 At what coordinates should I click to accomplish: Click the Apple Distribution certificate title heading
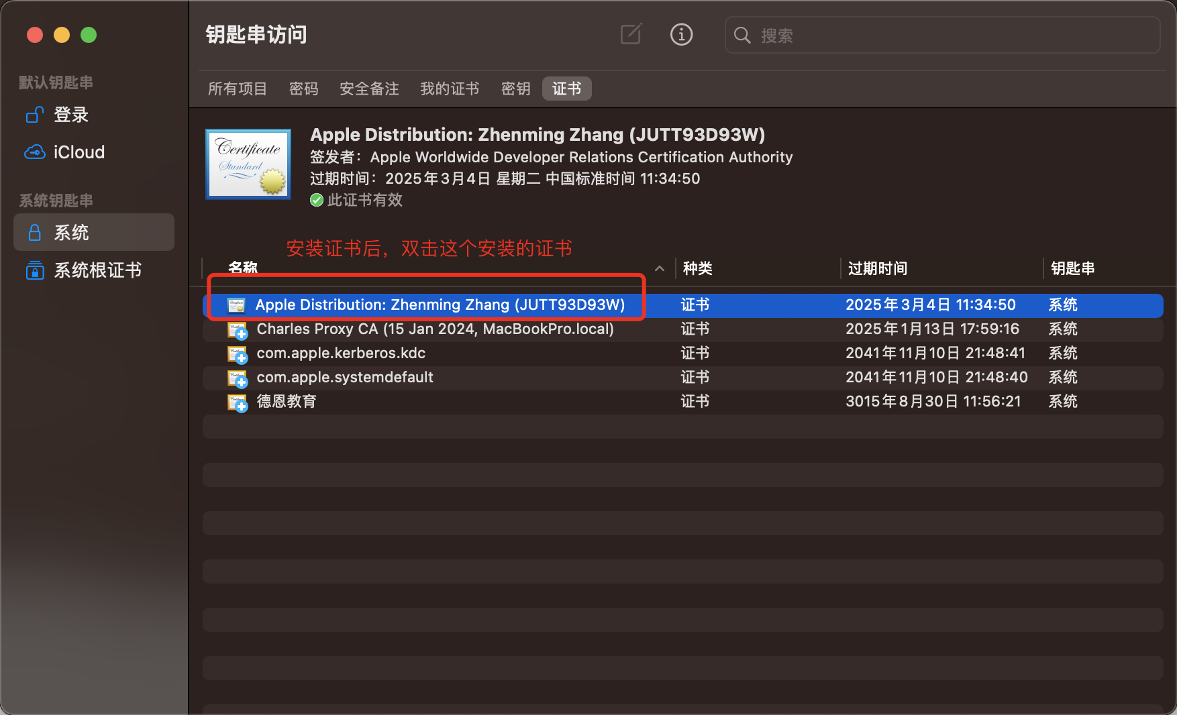(x=538, y=135)
